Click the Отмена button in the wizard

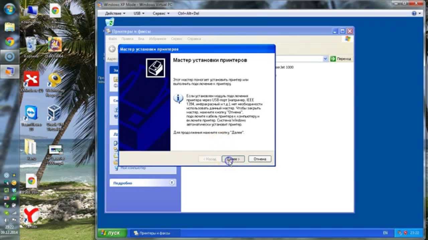260,159
